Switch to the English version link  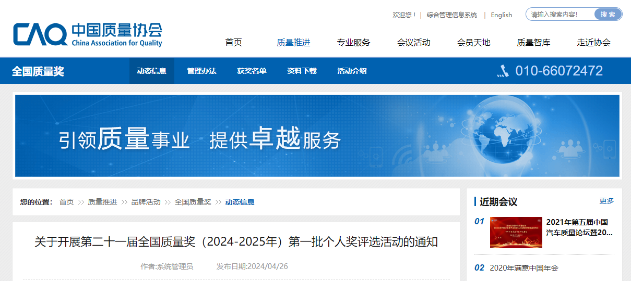tap(502, 15)
